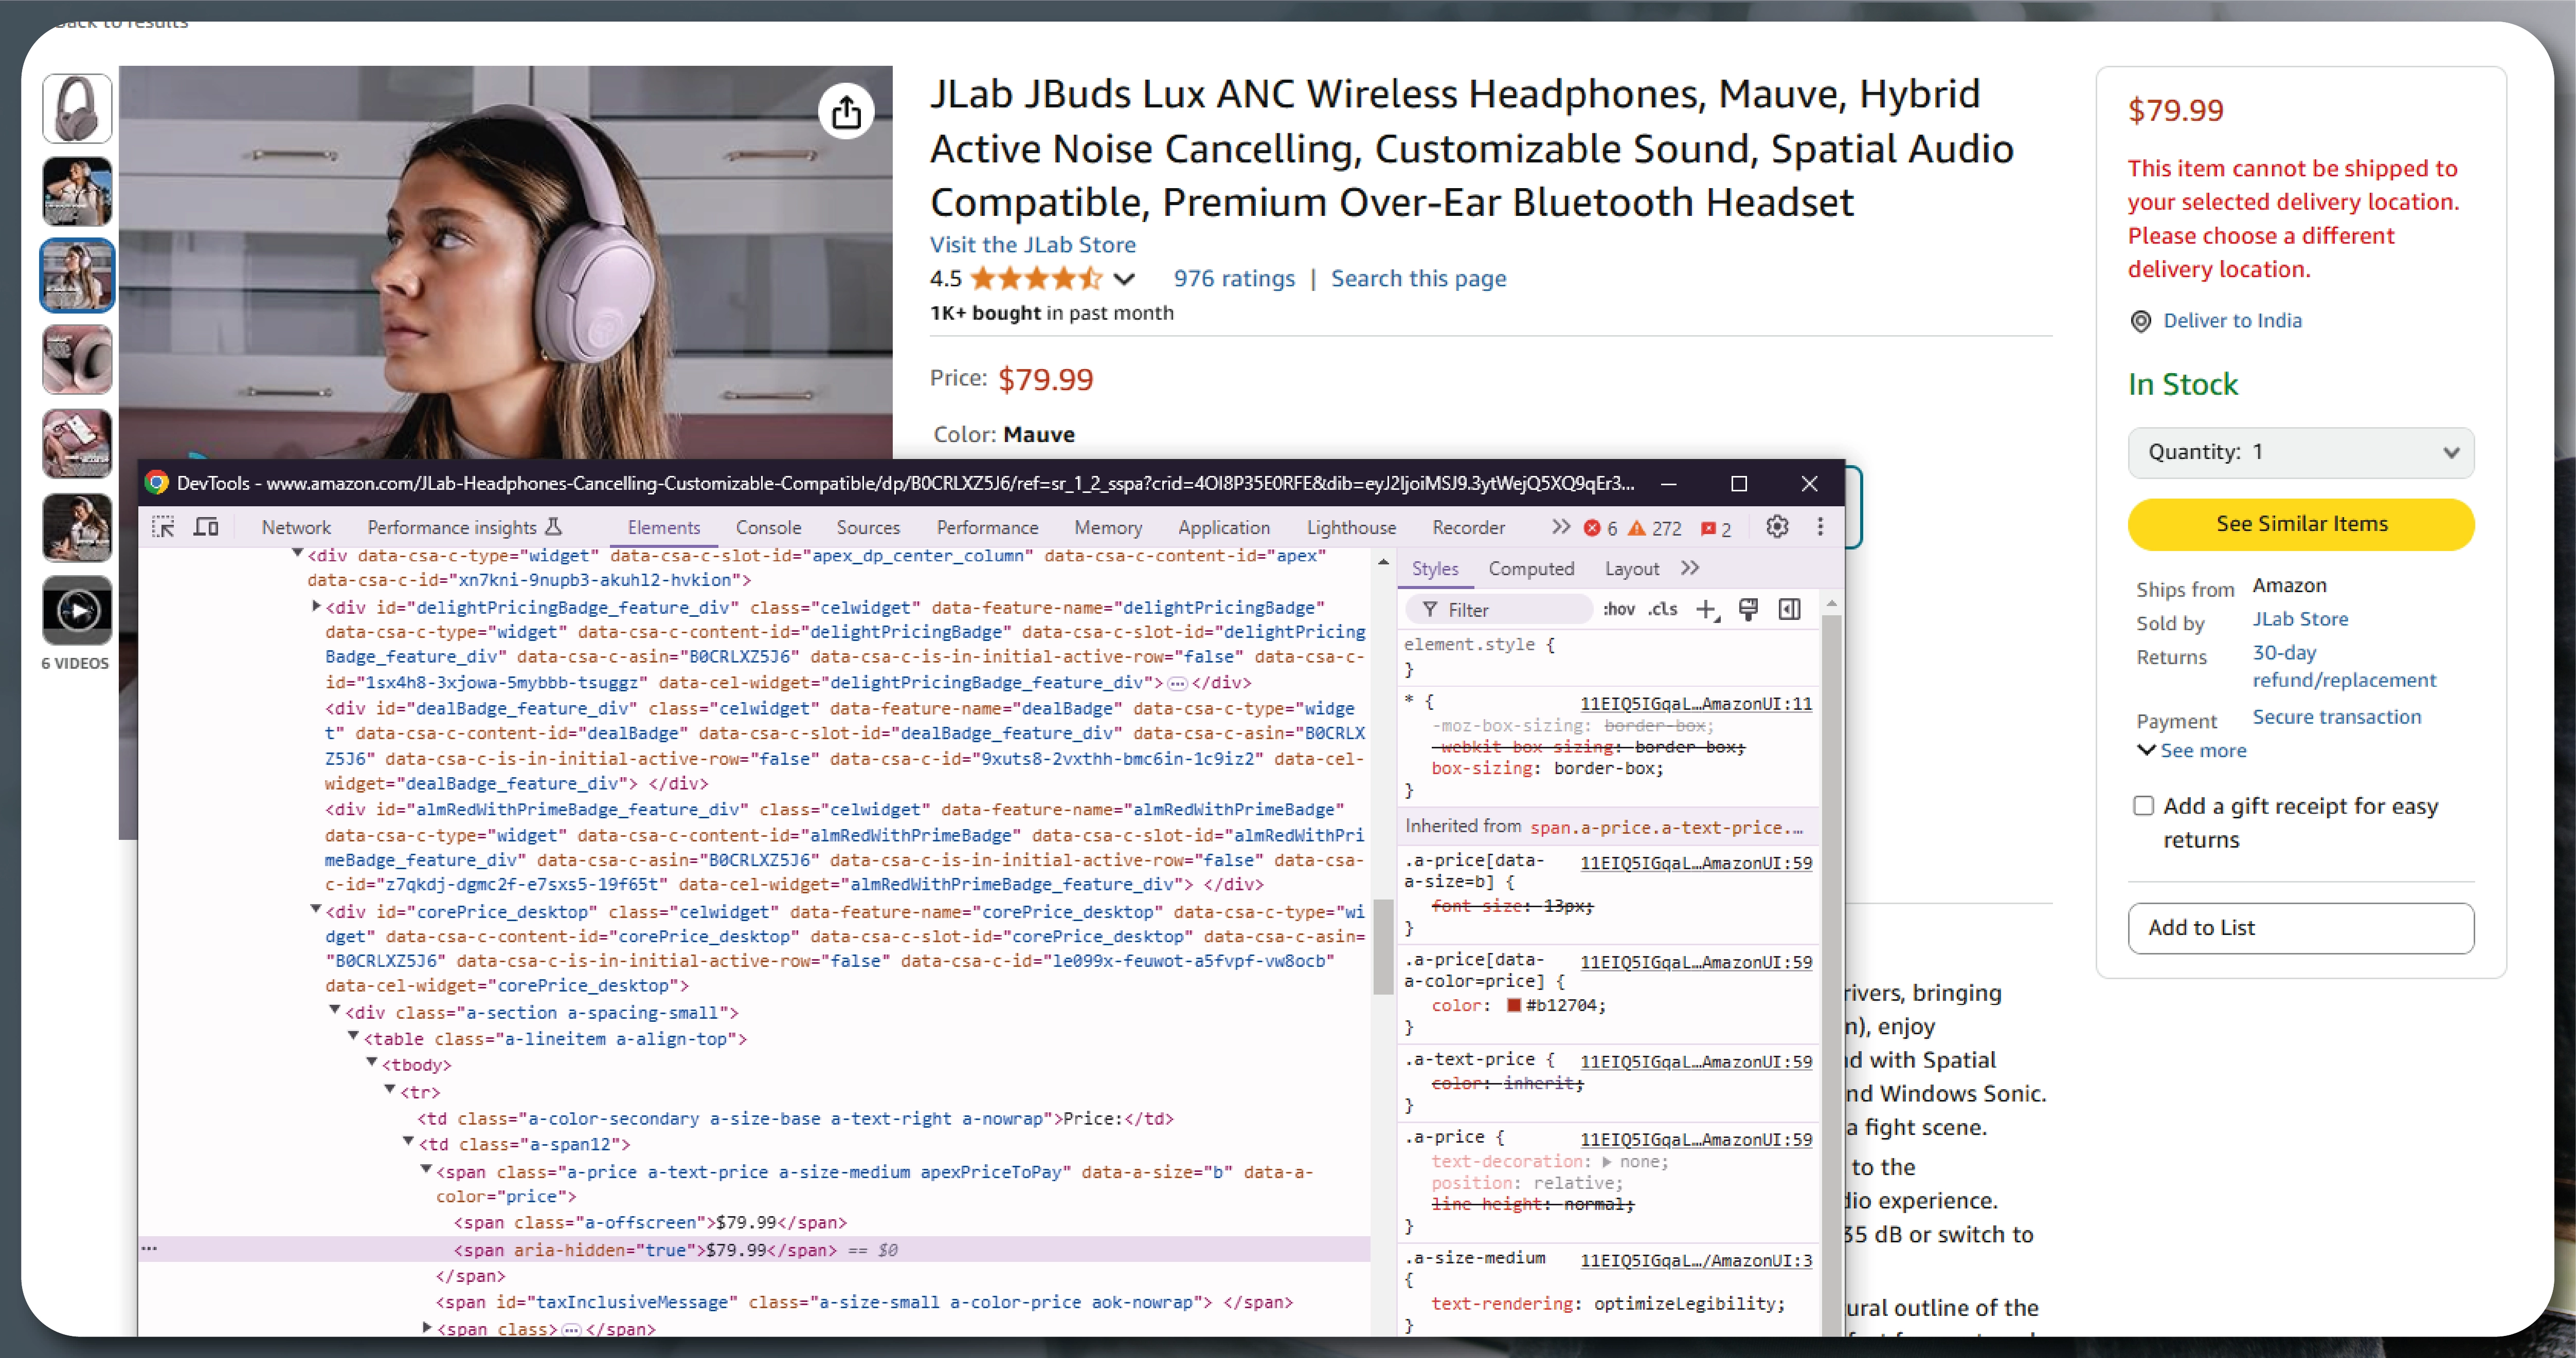2576x1358 pixels.
Task: Switch to Computed styles tab
Action: pos(1531,568)
